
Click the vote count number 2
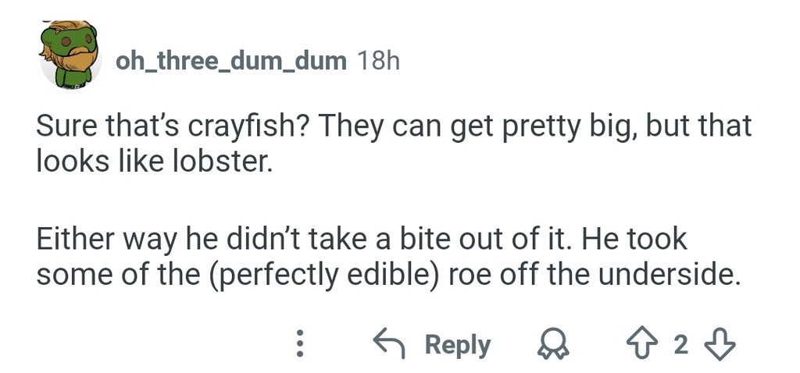click(681, 344)
